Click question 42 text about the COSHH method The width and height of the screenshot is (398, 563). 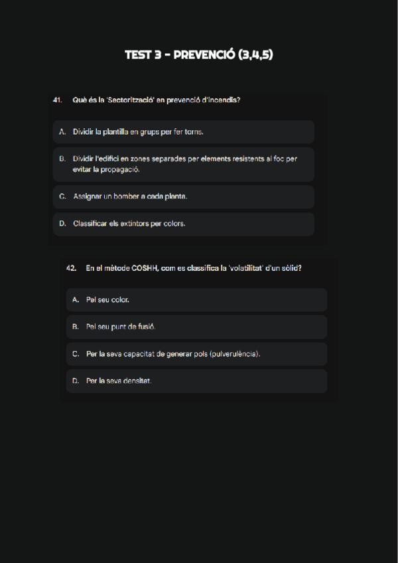click(x=194, y=268)
